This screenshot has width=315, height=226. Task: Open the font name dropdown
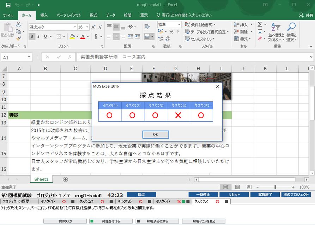75,27
